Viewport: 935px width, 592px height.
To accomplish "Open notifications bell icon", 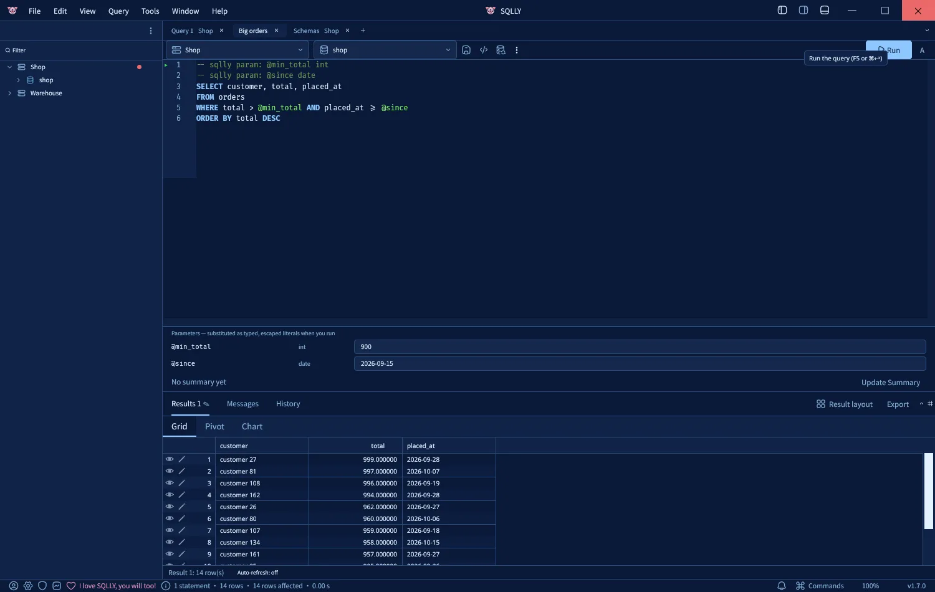I will pyautogui.click(x=782, y=586).
